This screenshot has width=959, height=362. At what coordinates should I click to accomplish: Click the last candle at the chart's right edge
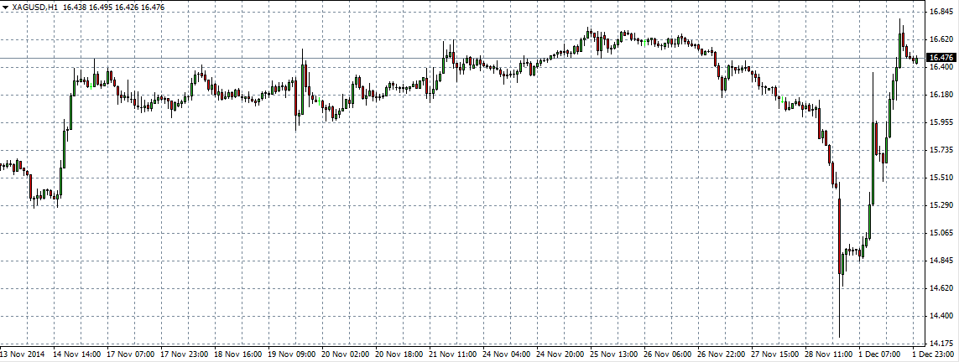(916, 59)
